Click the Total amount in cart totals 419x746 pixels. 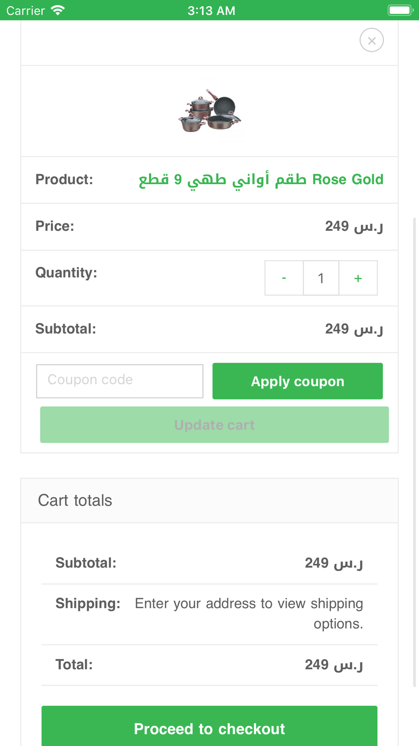pos(334,665)
